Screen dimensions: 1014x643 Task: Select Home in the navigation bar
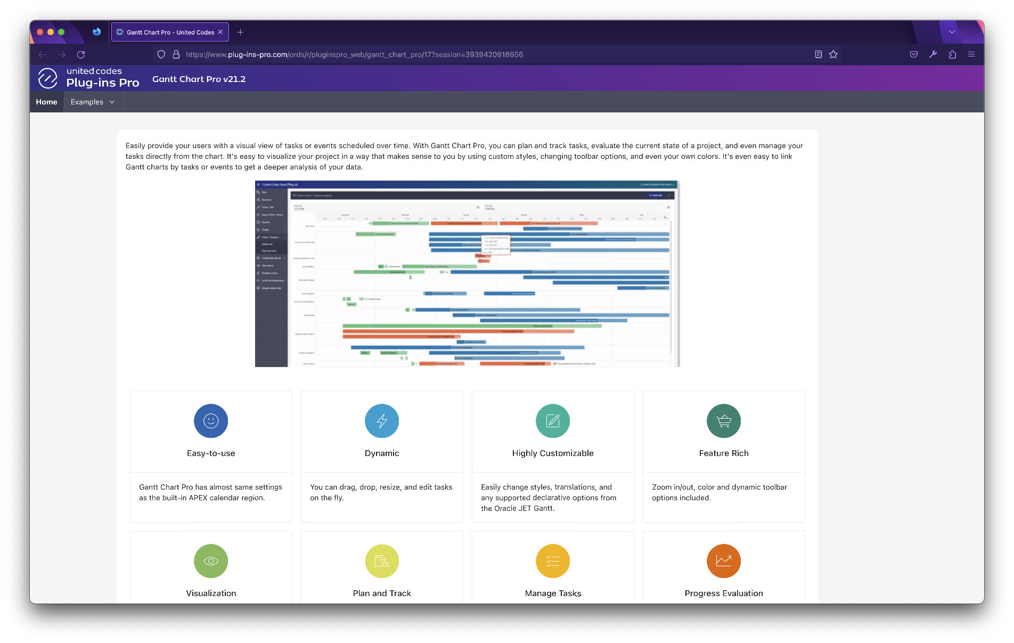pyautogui.click(x=46, y=102)
